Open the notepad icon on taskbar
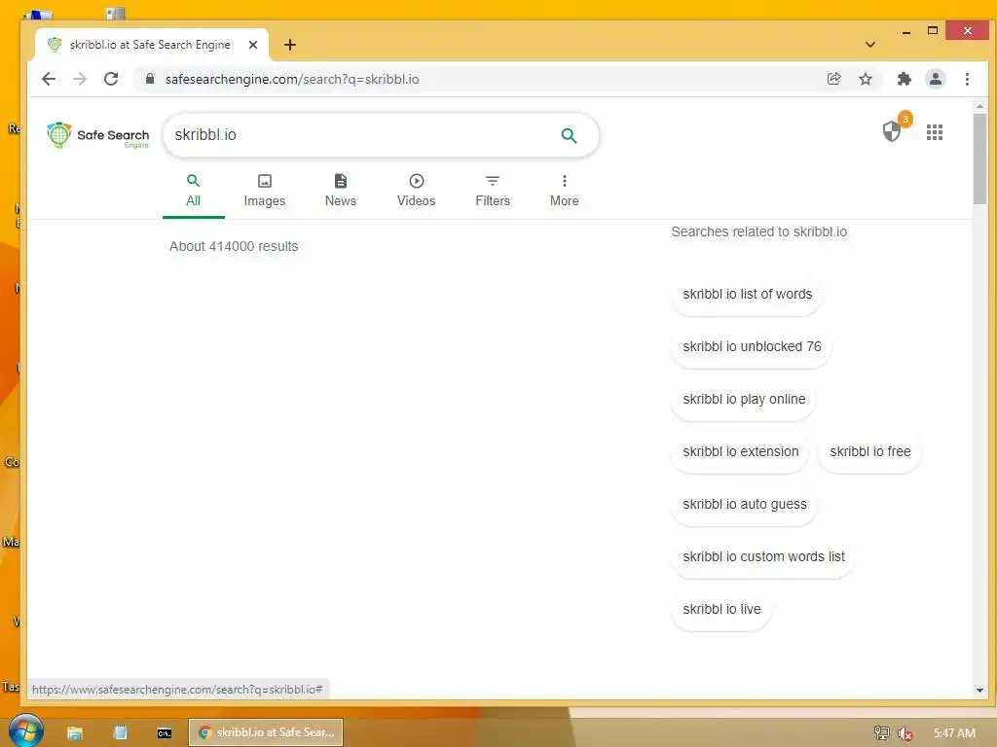The image size is (997, 747). 120,732
